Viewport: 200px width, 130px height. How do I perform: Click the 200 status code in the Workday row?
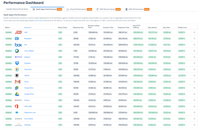click(x=60, y=125)
